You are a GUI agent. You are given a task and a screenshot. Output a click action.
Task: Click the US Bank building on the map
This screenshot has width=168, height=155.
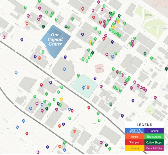(99, 68)
